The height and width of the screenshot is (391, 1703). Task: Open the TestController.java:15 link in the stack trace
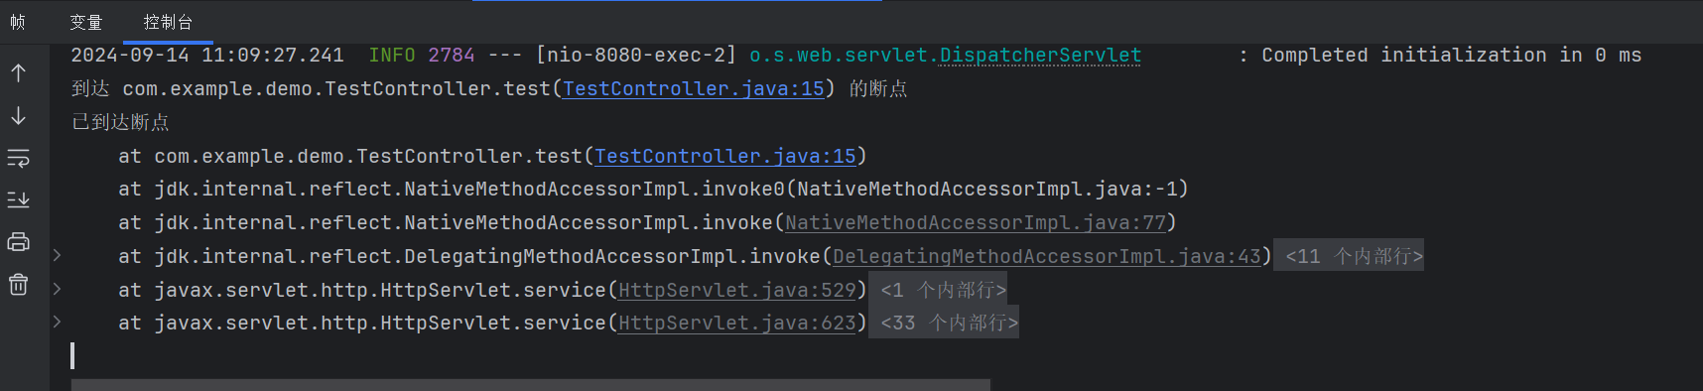point(725,156)
